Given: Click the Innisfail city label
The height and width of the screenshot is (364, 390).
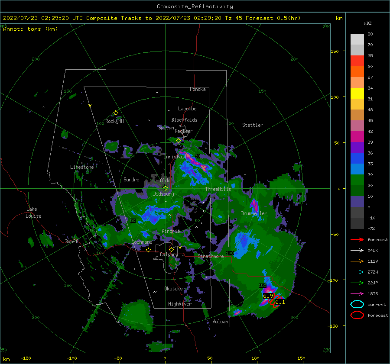Looking at the screenshot, I should tap(175, 157).
